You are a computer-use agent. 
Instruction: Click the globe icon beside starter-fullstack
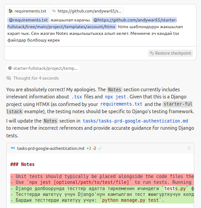coord(10,68)
